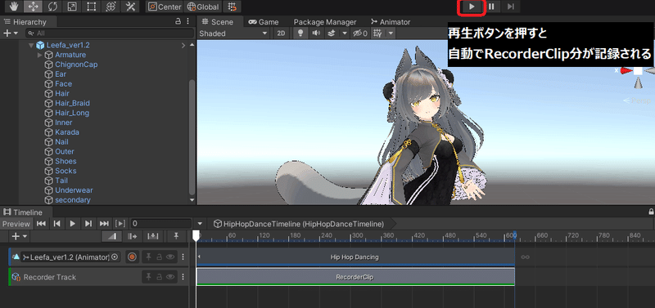655x308 pixels.
Task: Enable recording on Leefa_ver1.2 track
Action: pos(132,257)
